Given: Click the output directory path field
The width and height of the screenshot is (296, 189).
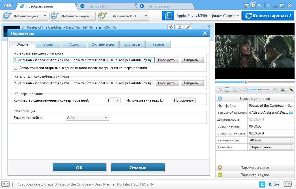Looking at the screenshot, I should click(84, 60).
